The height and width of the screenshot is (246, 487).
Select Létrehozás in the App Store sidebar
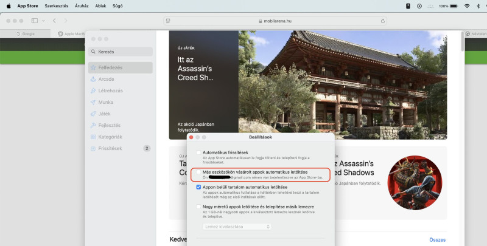[x=121, y=91]
